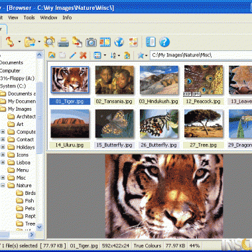
Task: Select the 26_Butterfly.jpg thumbnail
Action: coord(159,123)
